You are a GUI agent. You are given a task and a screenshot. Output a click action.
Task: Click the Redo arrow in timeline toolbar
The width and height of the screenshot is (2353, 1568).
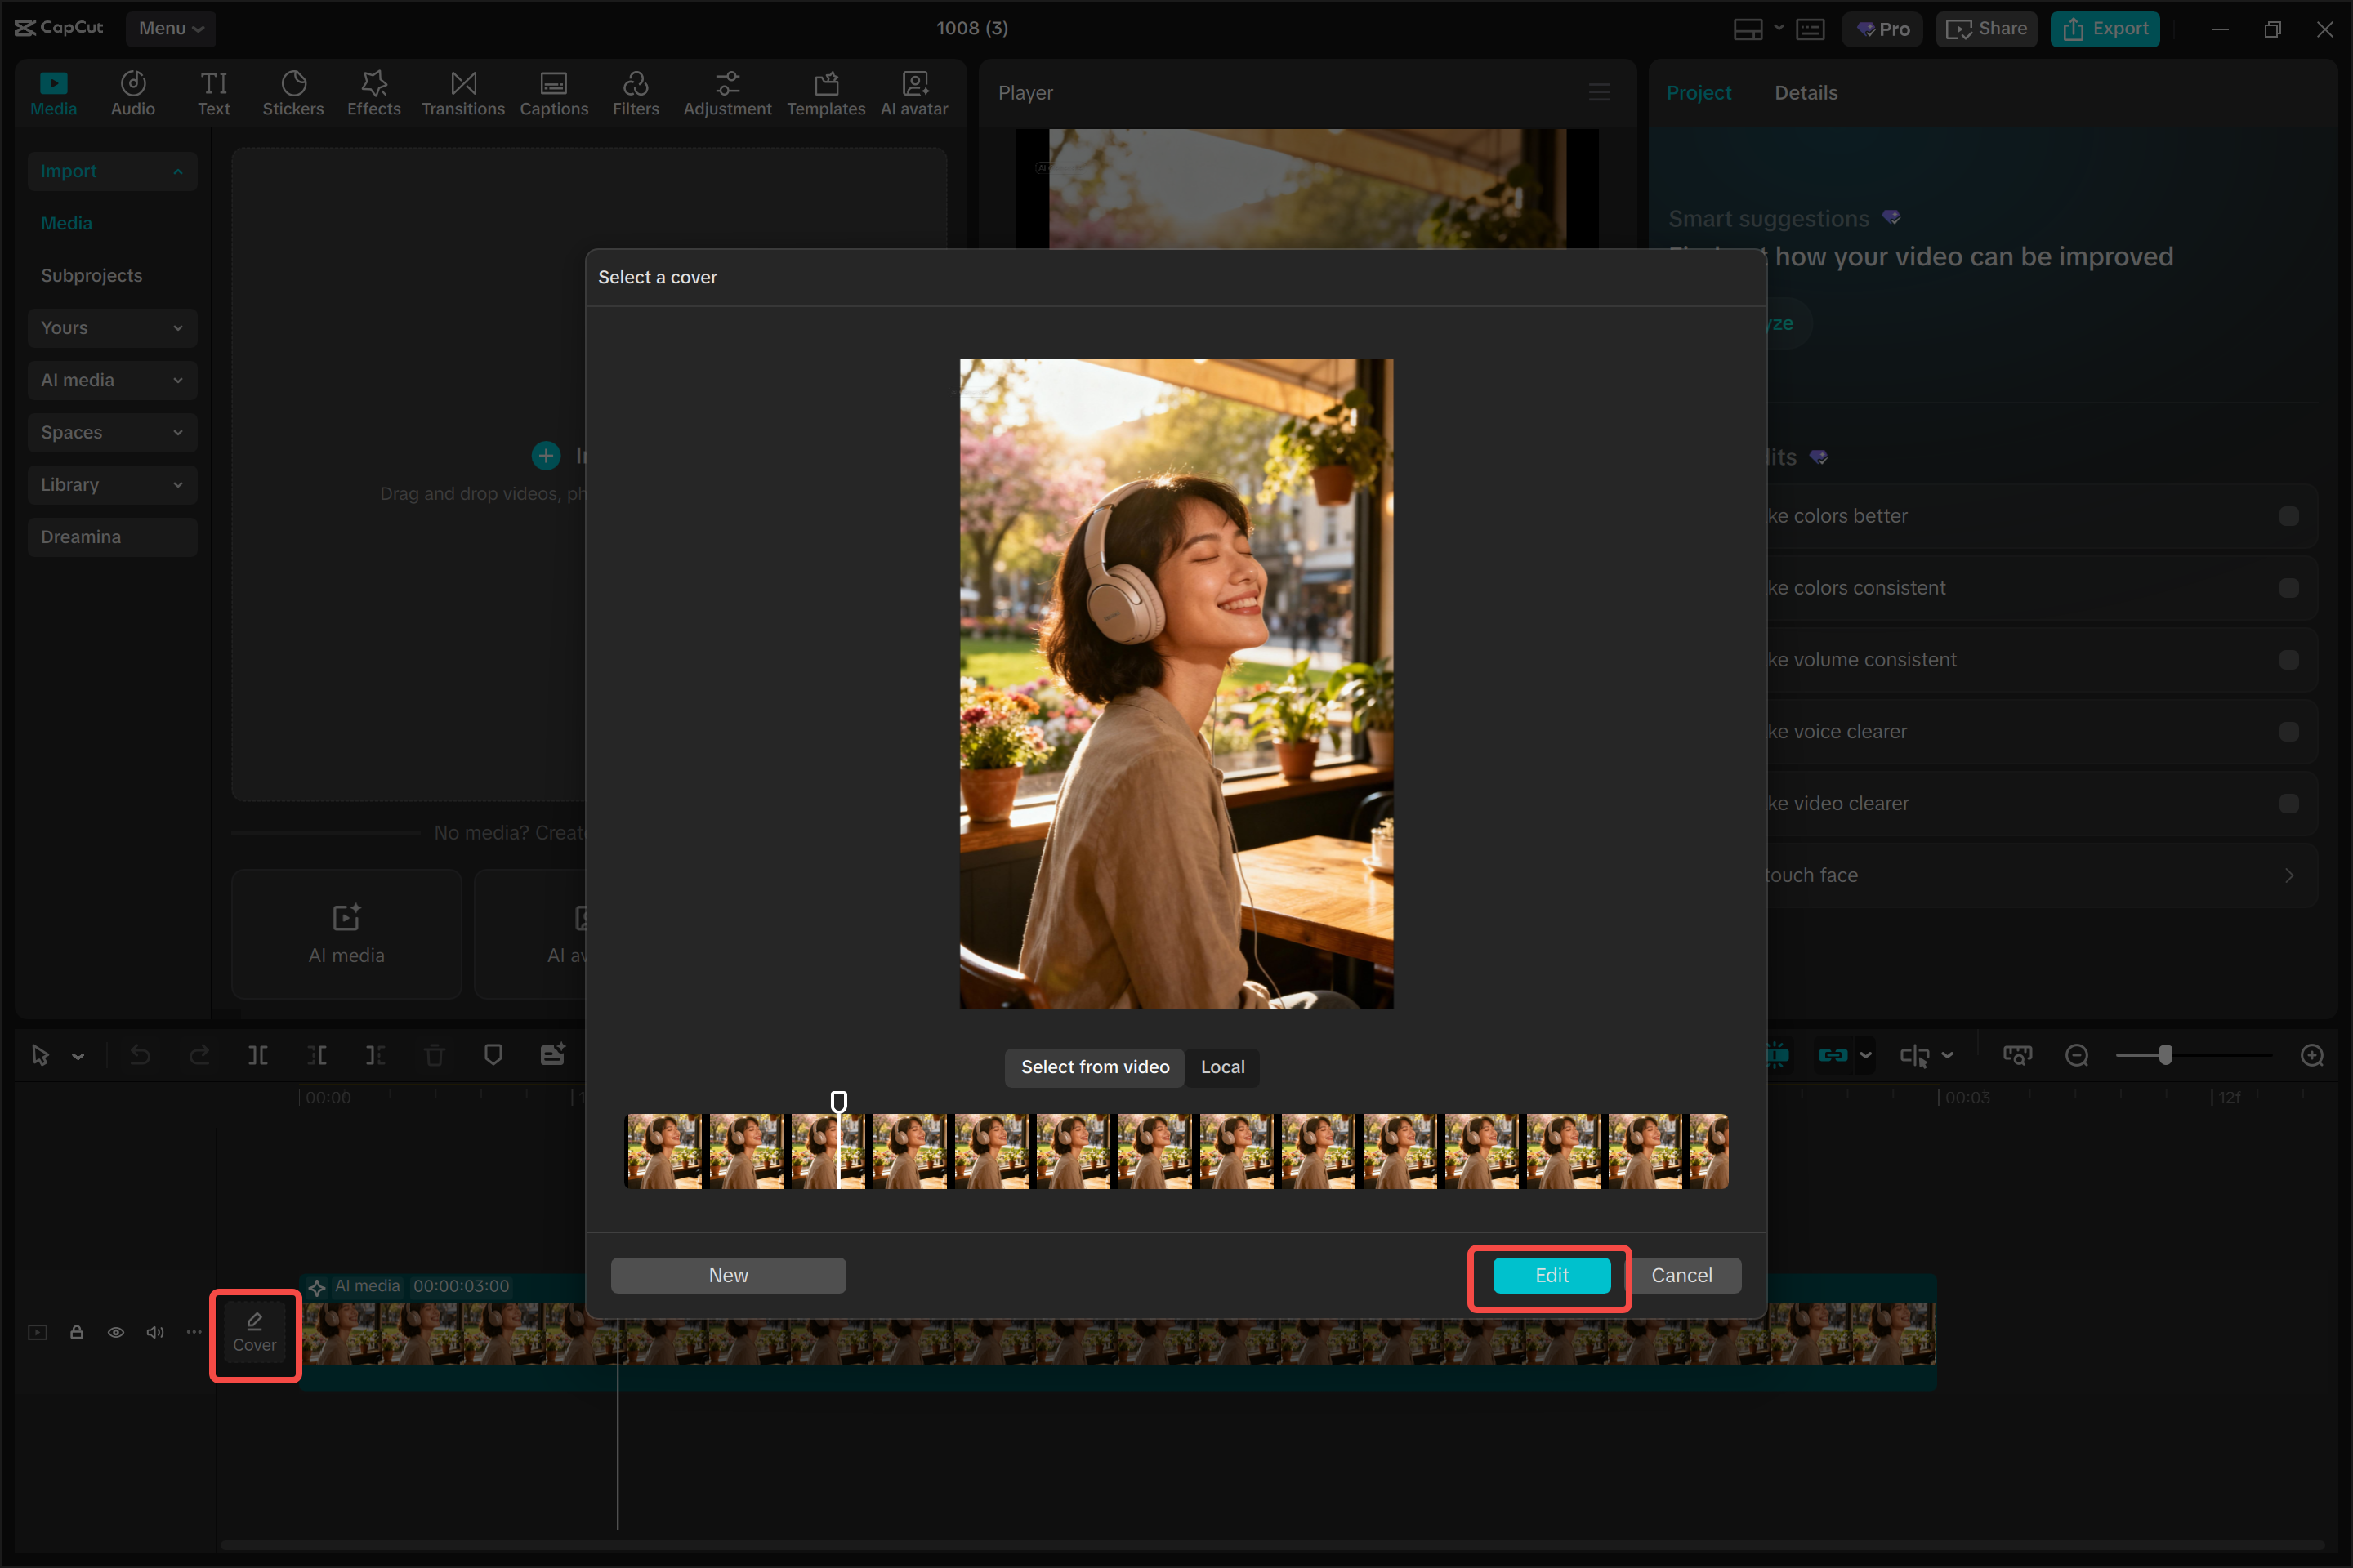(x=199, y=1055)
